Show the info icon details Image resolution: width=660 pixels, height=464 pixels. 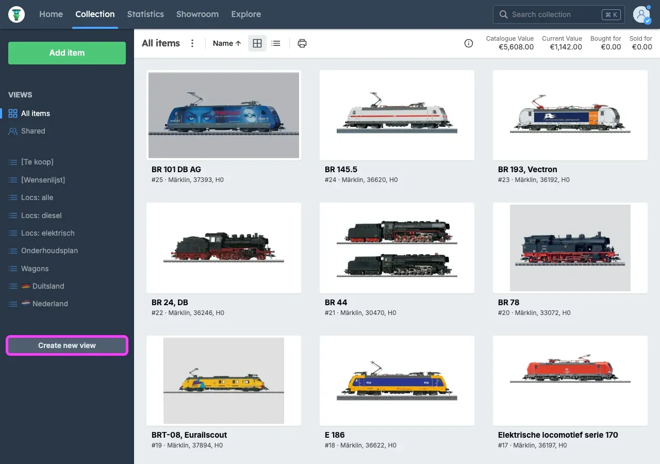tap(468, 43)
